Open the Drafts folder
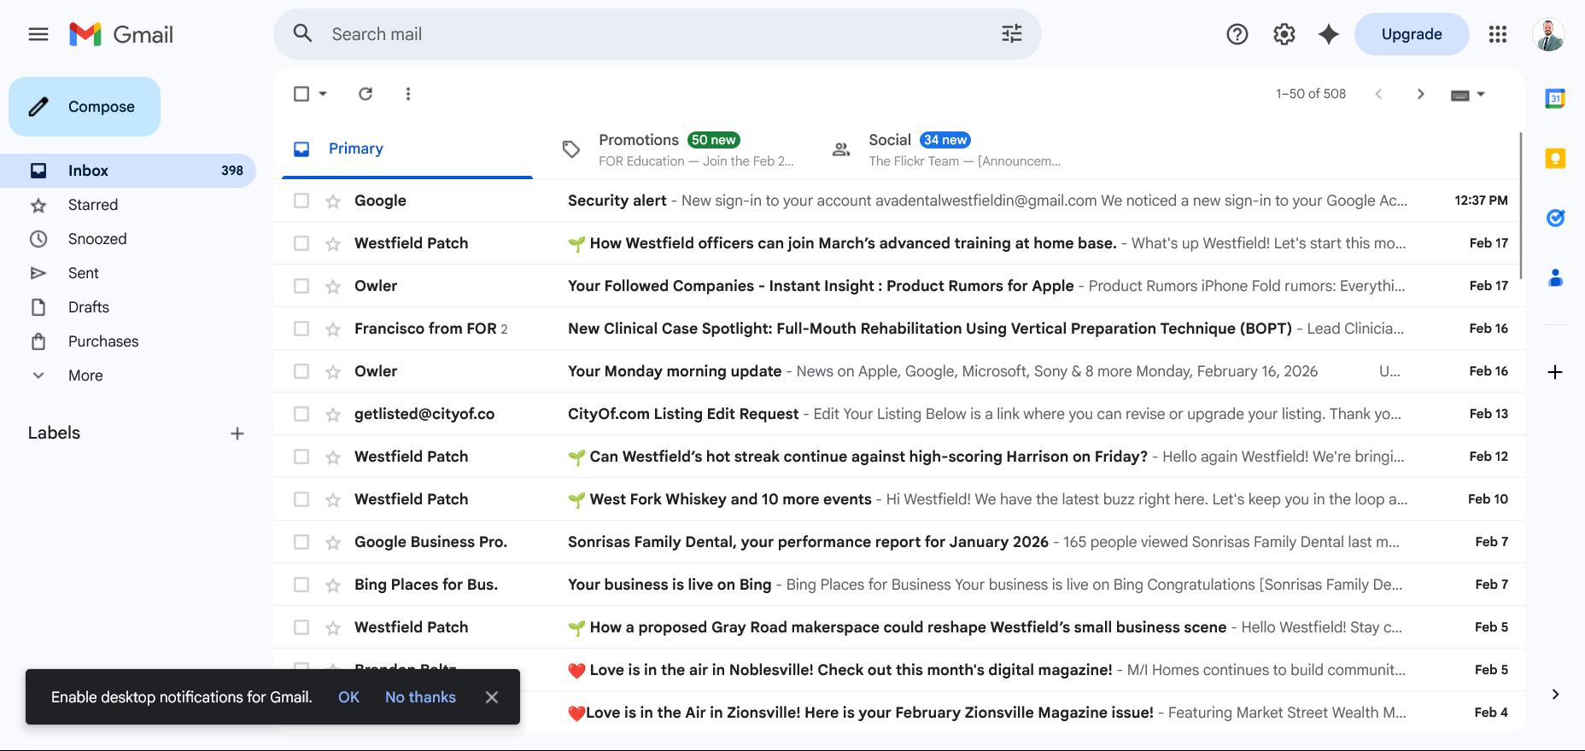Image resolution: width=1585 pixels, height=751 pixels. [128, 307]
